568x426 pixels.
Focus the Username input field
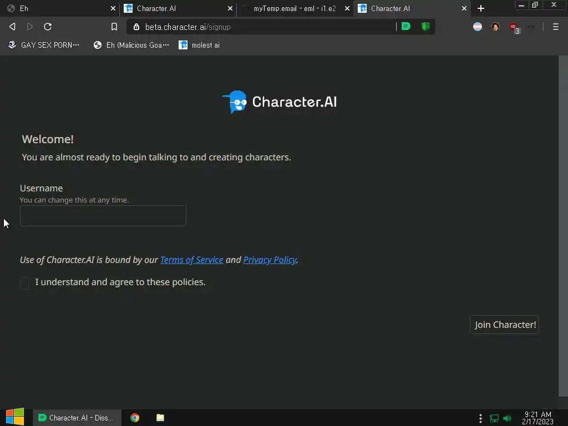click(103, 216)
